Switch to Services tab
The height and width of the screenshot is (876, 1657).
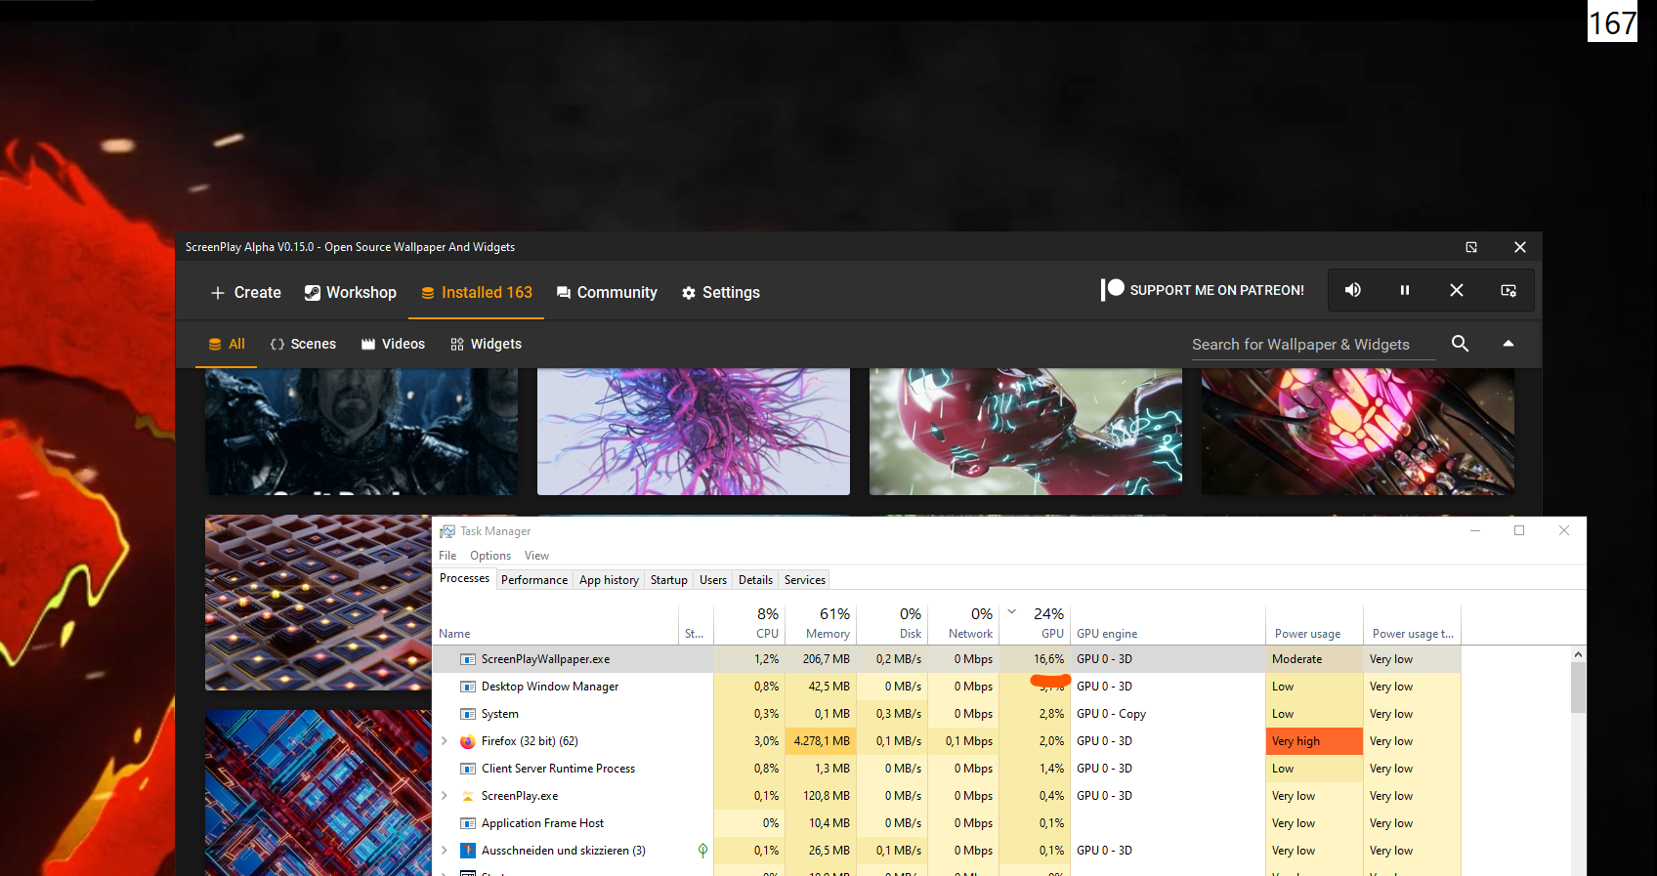[x=805, y=580]
